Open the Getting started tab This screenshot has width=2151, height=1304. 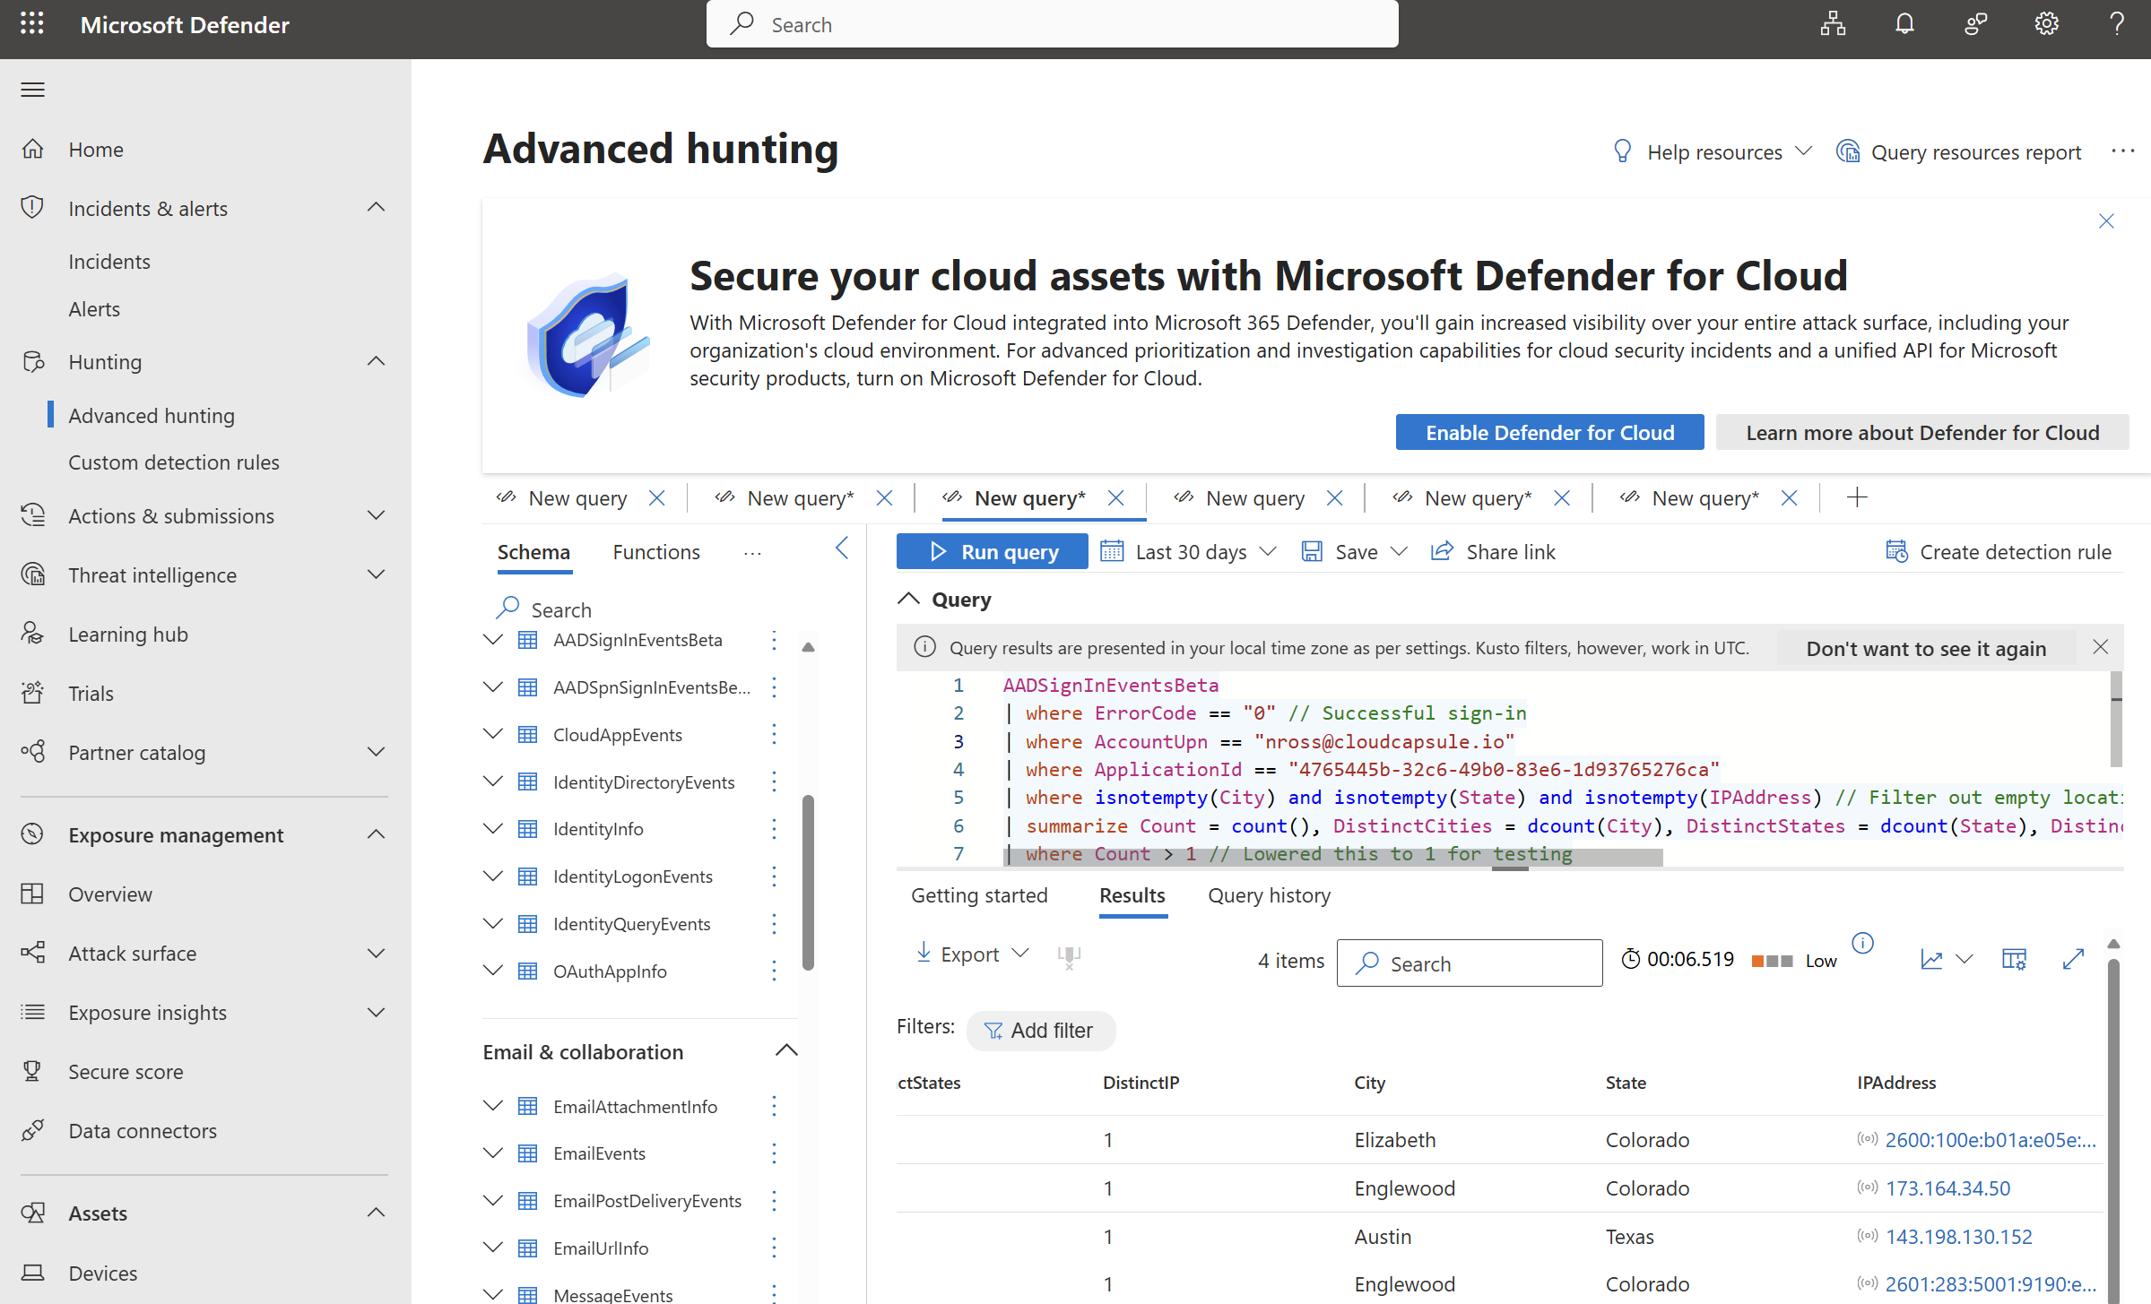pos(979,895)
